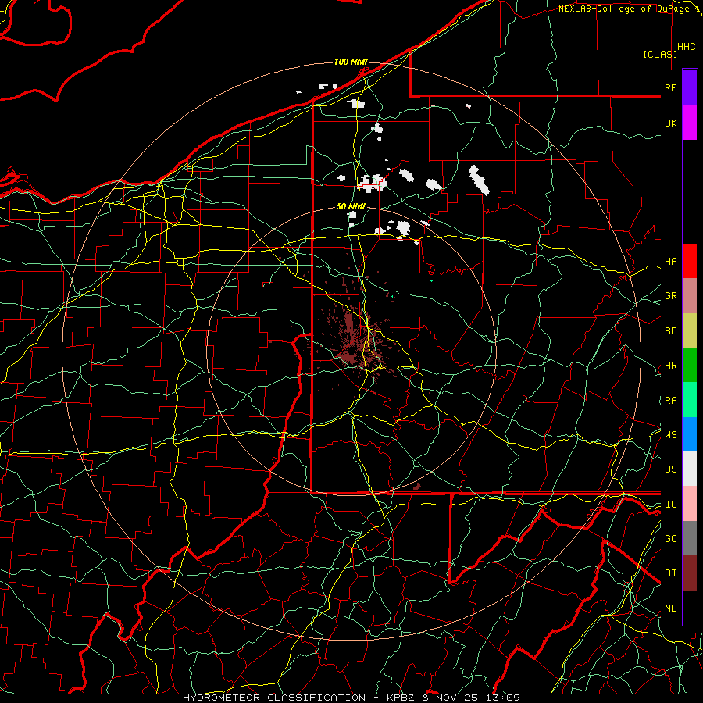
Task: Click the [CLAS] units label
Action: [660, 55]
